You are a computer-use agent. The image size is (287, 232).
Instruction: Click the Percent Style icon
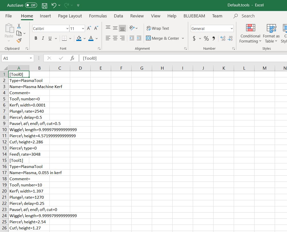click(x=206, y=38)
